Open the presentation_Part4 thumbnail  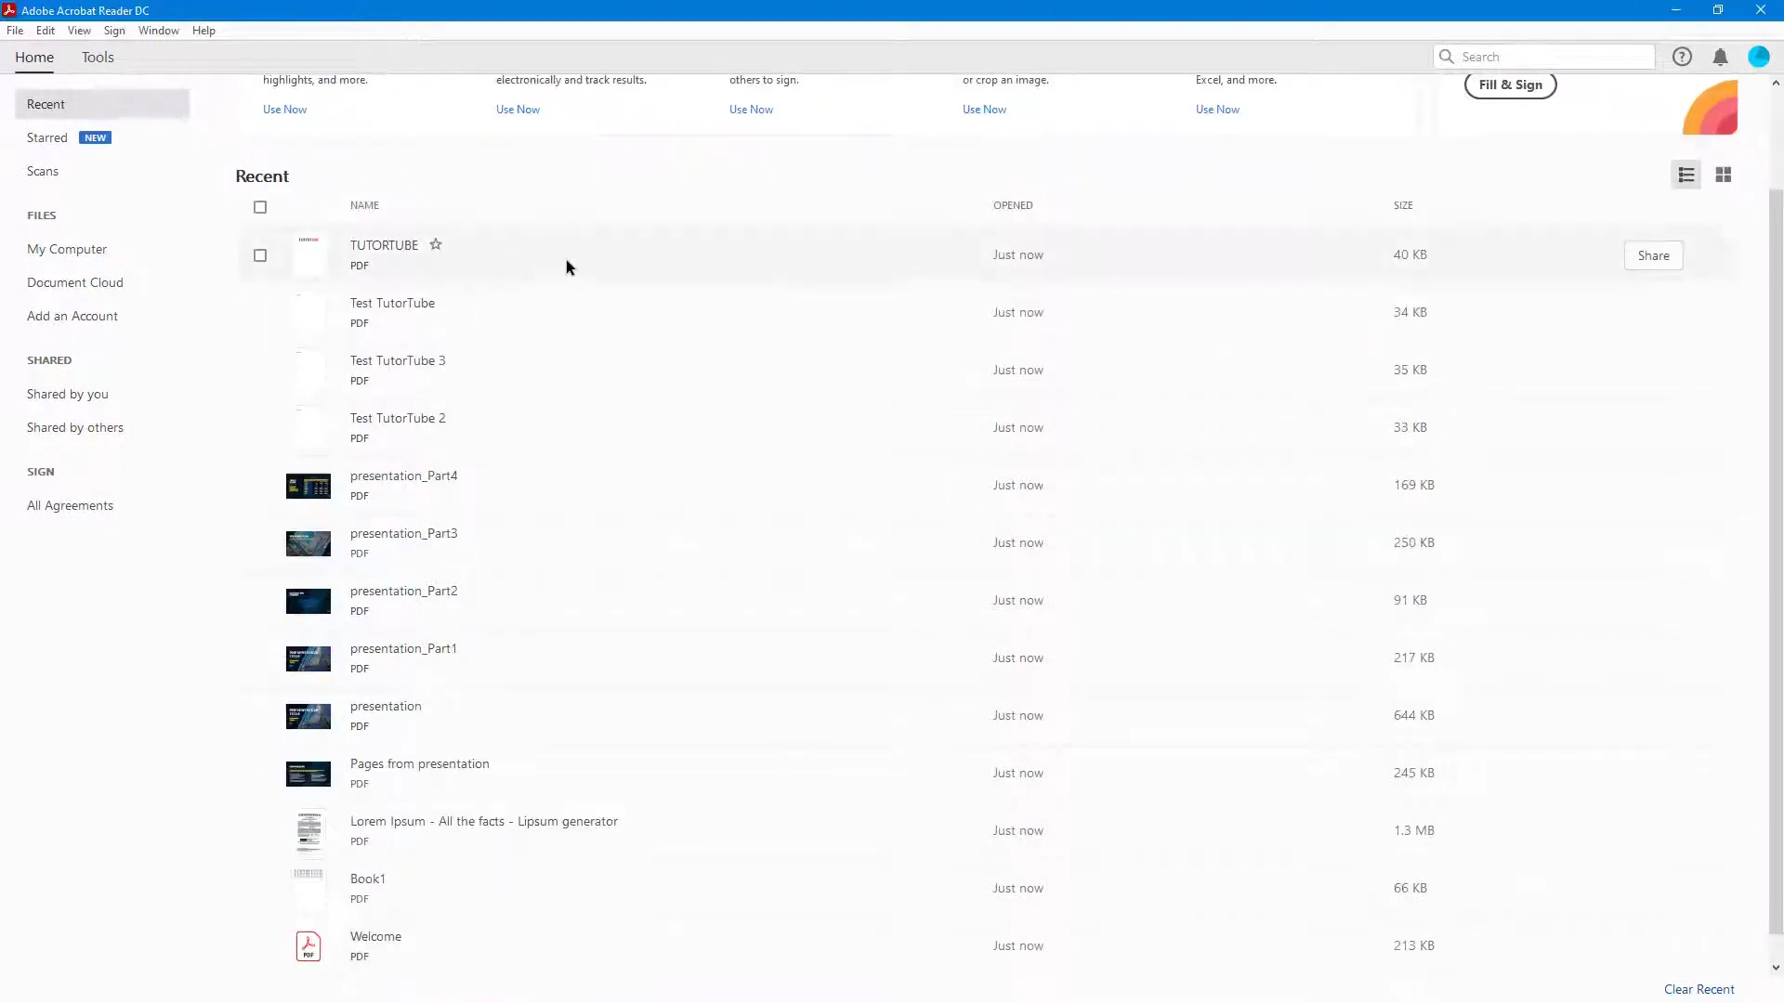(308, 486)
